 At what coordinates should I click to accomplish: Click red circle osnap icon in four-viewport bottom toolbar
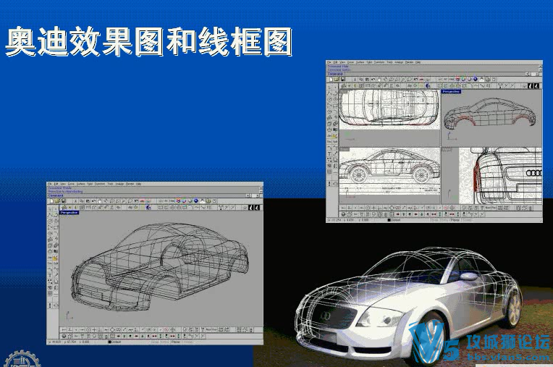446,208
